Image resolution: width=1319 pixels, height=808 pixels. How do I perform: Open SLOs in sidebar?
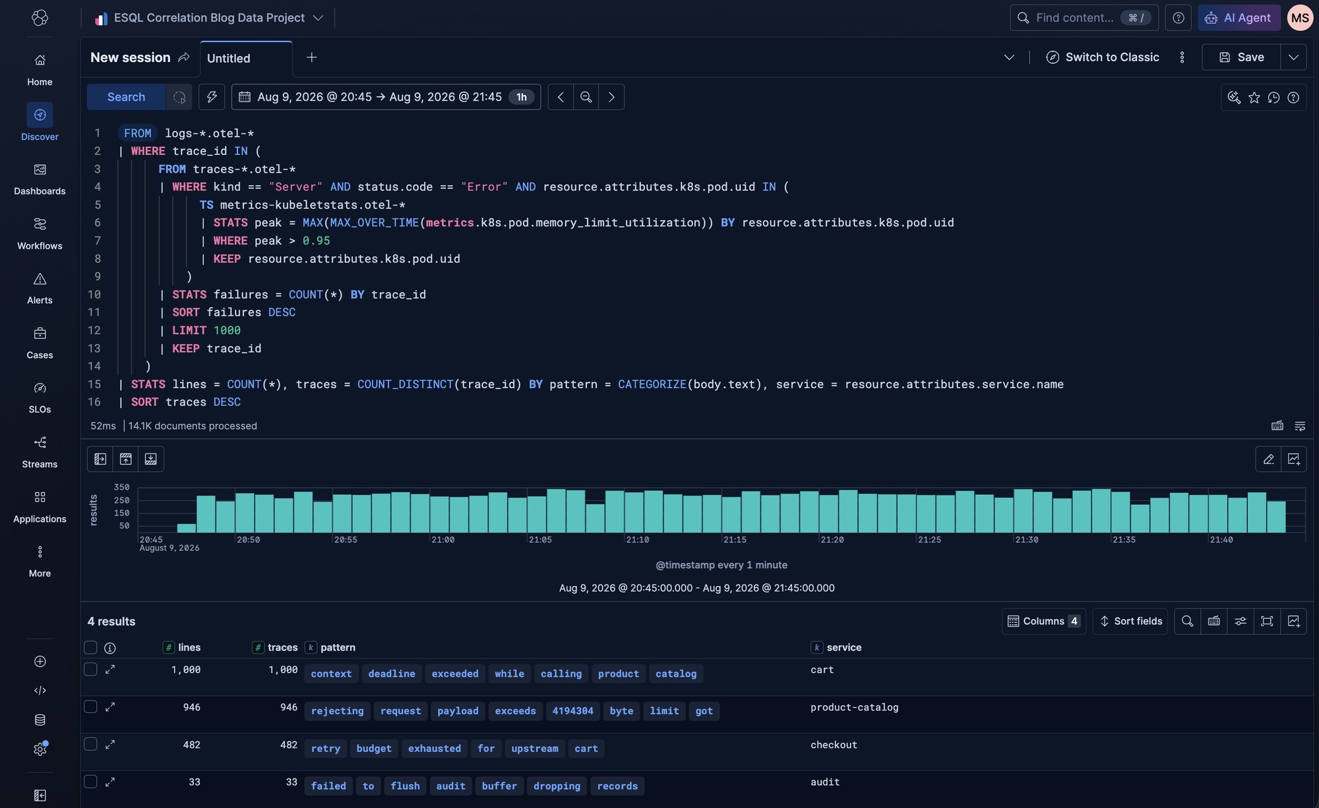tap(40, 398)
